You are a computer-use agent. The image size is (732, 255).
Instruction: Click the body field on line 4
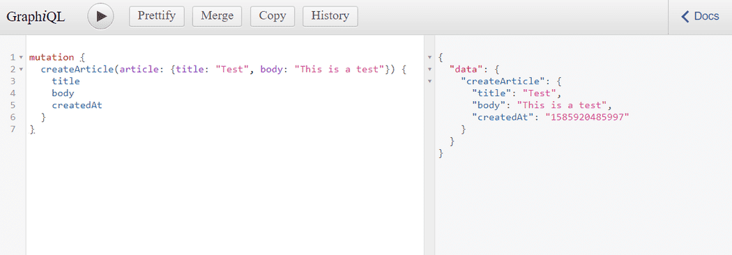click(x=63, y=93)
